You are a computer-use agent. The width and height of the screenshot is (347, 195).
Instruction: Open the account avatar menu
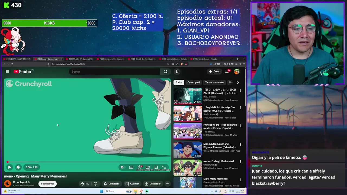pos(237,71)
